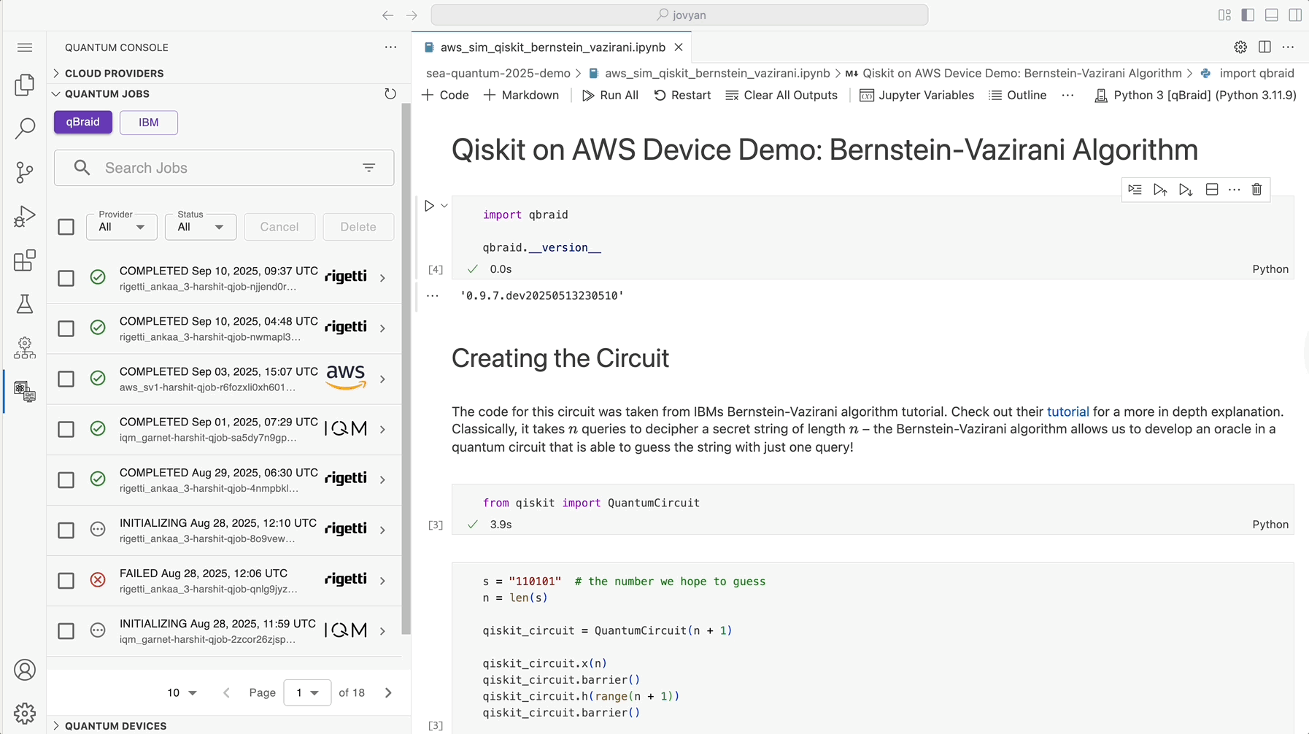The width and height of the screenshot is (1309, 734).
Task: Check the job completed Sep 10 09:37 UTC
Action: click(x=66, y=278)
